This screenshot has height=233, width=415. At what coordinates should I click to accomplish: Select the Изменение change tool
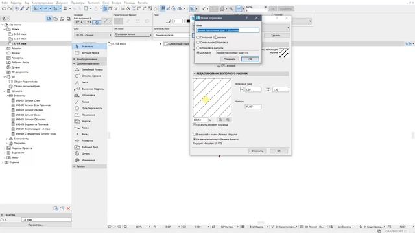[x=89, y=160]
